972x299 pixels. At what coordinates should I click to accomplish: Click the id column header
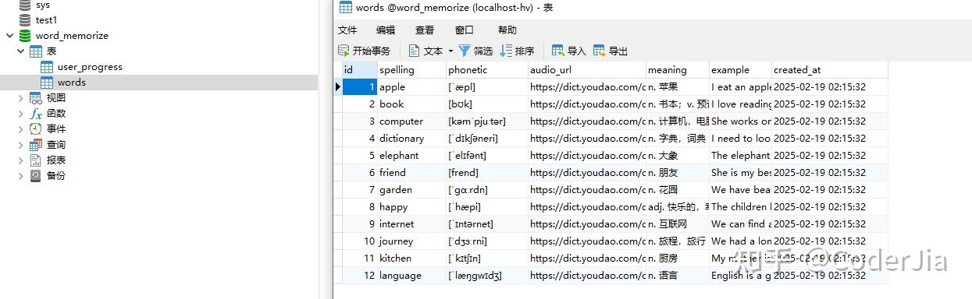(360, 69)
